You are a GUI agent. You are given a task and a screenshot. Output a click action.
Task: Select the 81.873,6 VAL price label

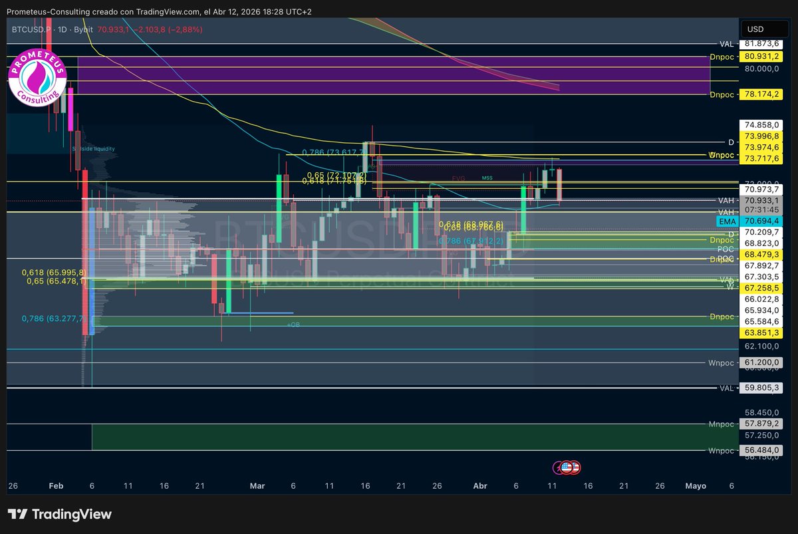click(761, 44)
